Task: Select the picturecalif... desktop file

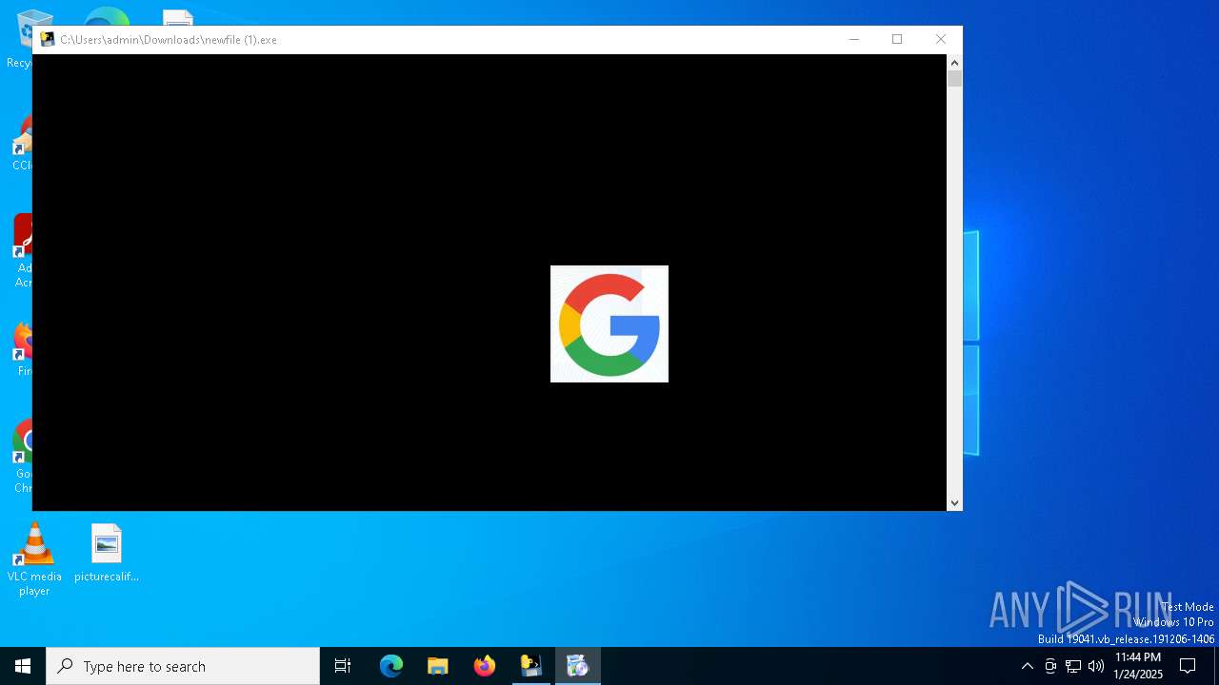Action: point(107,553)
